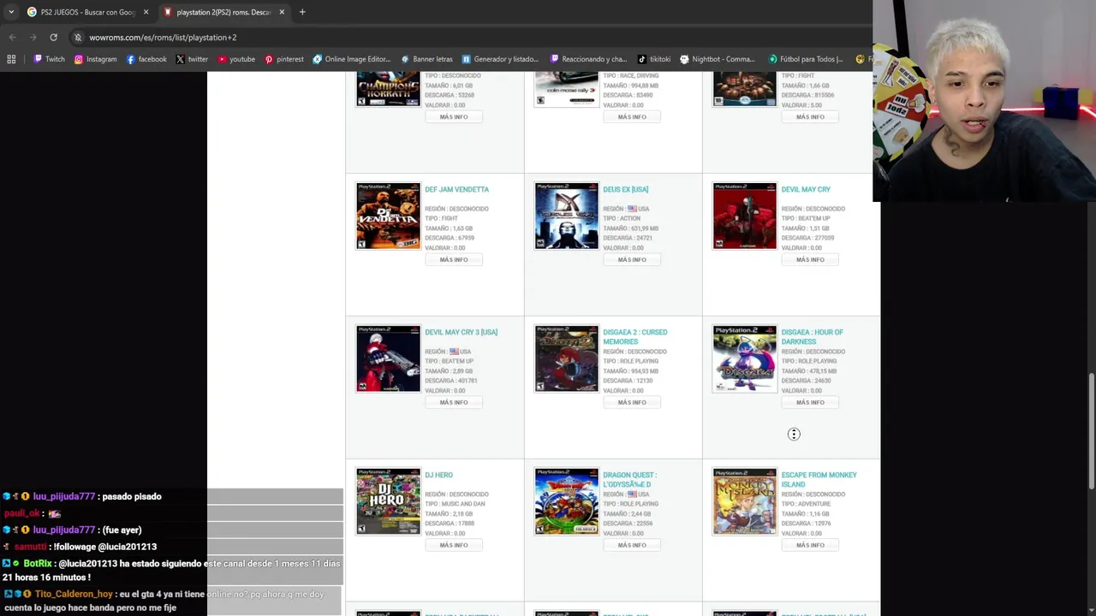Open Def Jam Vendetta title link

tap(456, 190)
